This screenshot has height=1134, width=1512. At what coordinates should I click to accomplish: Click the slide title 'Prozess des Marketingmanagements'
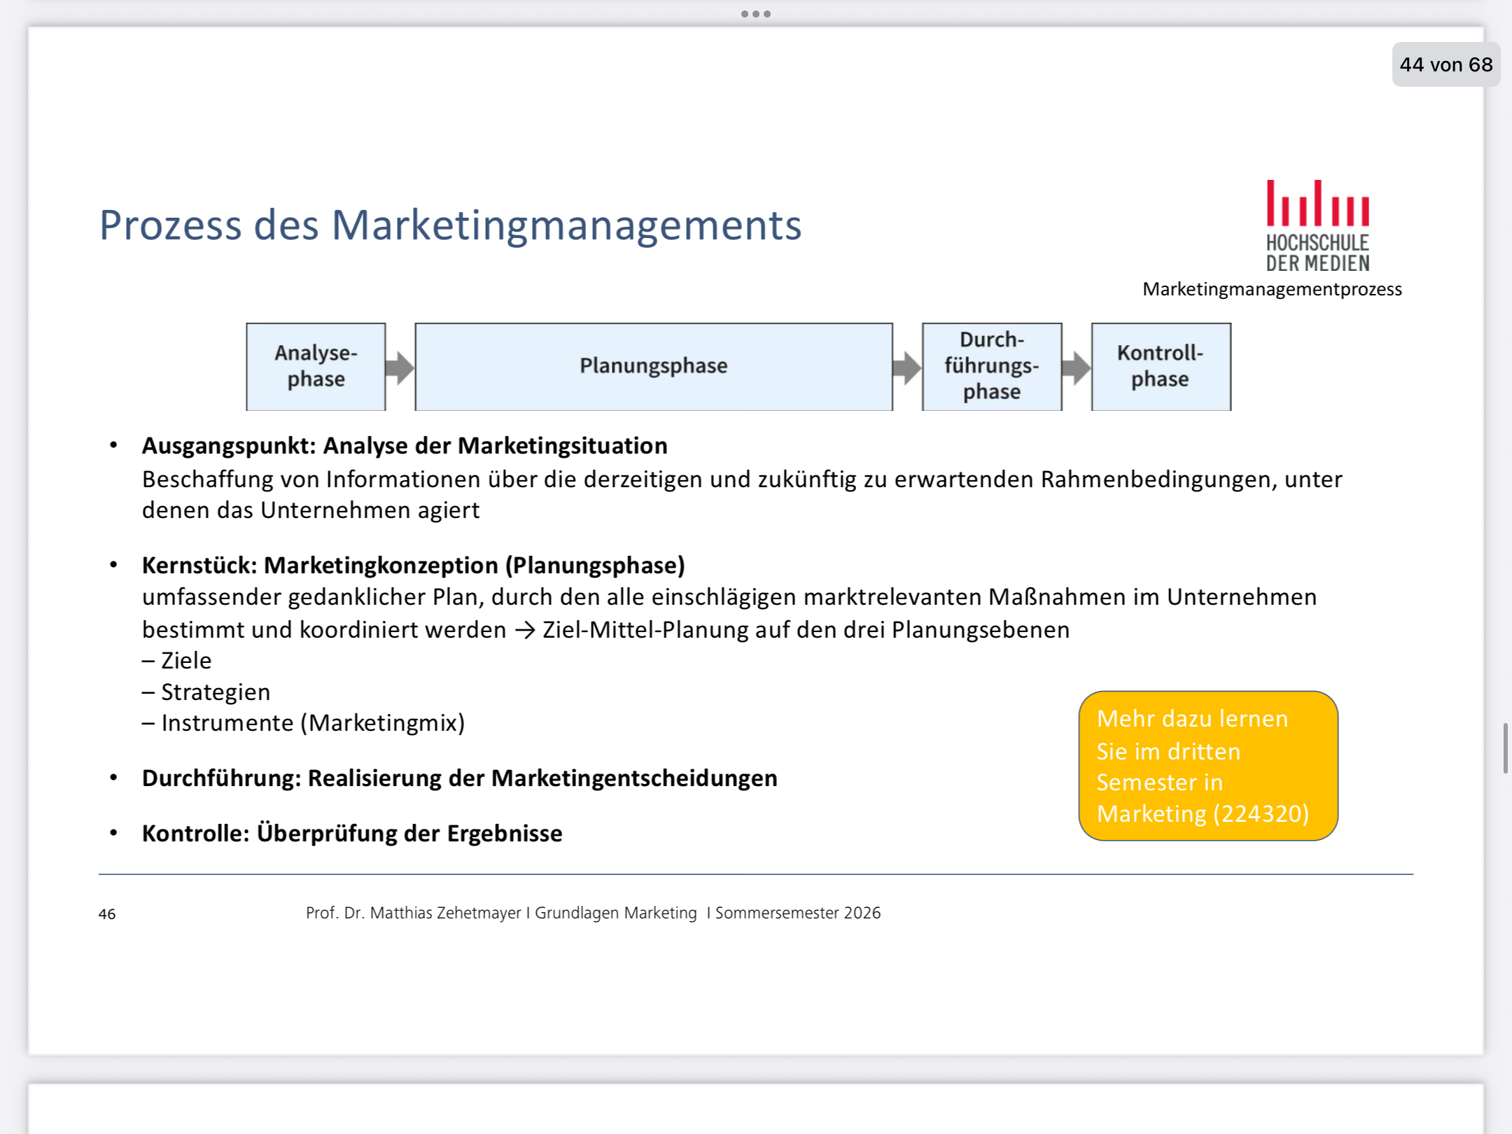(x=450, y=225)
